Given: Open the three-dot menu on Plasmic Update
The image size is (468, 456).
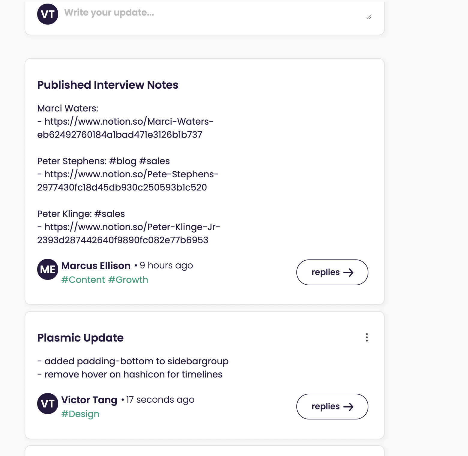Looking at the screenshot, I should pyautogui.click(x=367, y=338).
